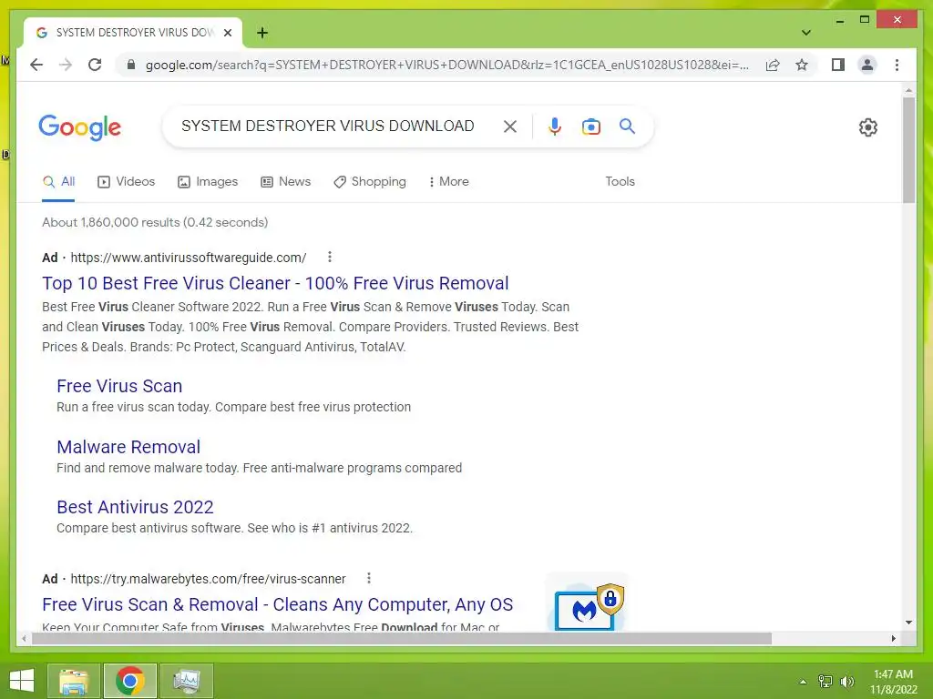Switch to the Shopping tab
The height and width of the screenshot is (699, 933).
370,182
